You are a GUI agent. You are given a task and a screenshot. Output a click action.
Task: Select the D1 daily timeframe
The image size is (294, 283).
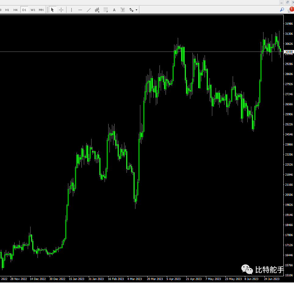click(24, 10)
